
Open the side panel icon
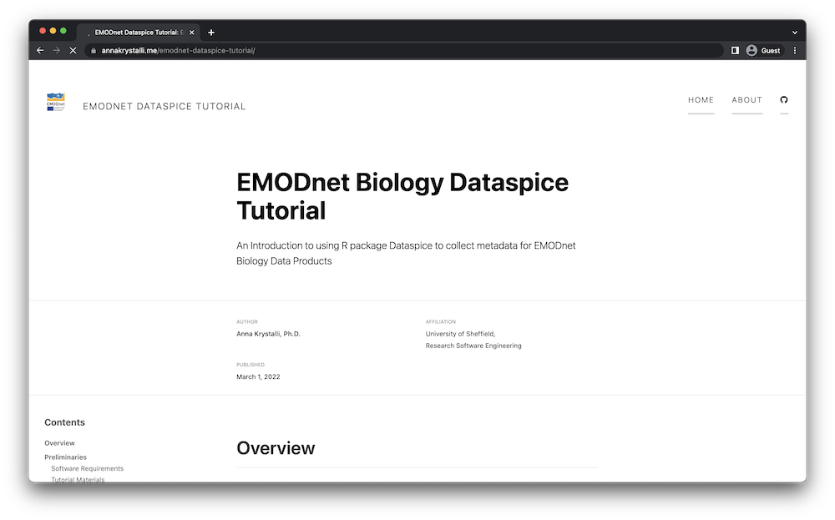(x=735, y=51)
